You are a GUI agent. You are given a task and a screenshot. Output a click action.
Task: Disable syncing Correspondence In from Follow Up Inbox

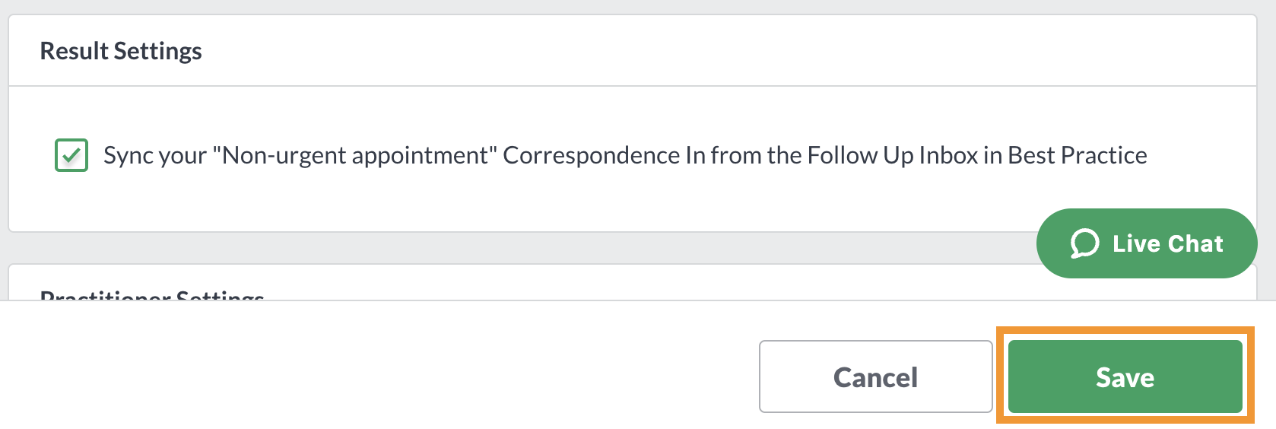pyautogui.click(x=71, y=155)
